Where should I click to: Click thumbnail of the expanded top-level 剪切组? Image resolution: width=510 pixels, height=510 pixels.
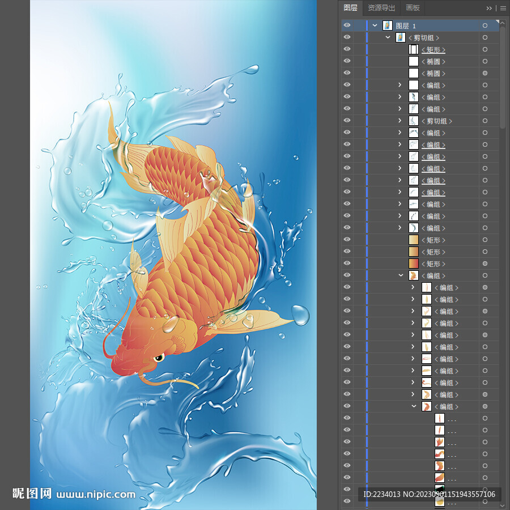tap(401, 37)
